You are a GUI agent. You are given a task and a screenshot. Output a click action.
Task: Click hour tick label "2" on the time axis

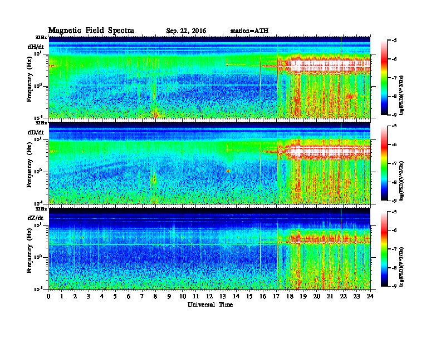coord(75,296)
